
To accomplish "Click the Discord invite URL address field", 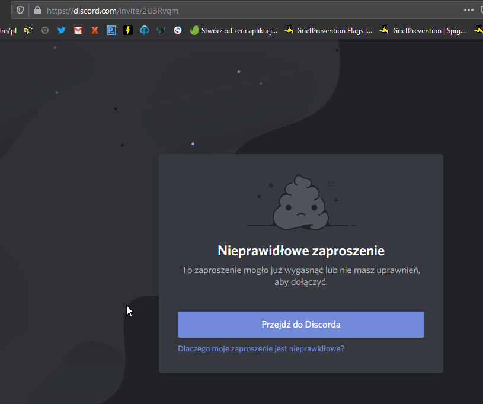I will pos(237,10).
